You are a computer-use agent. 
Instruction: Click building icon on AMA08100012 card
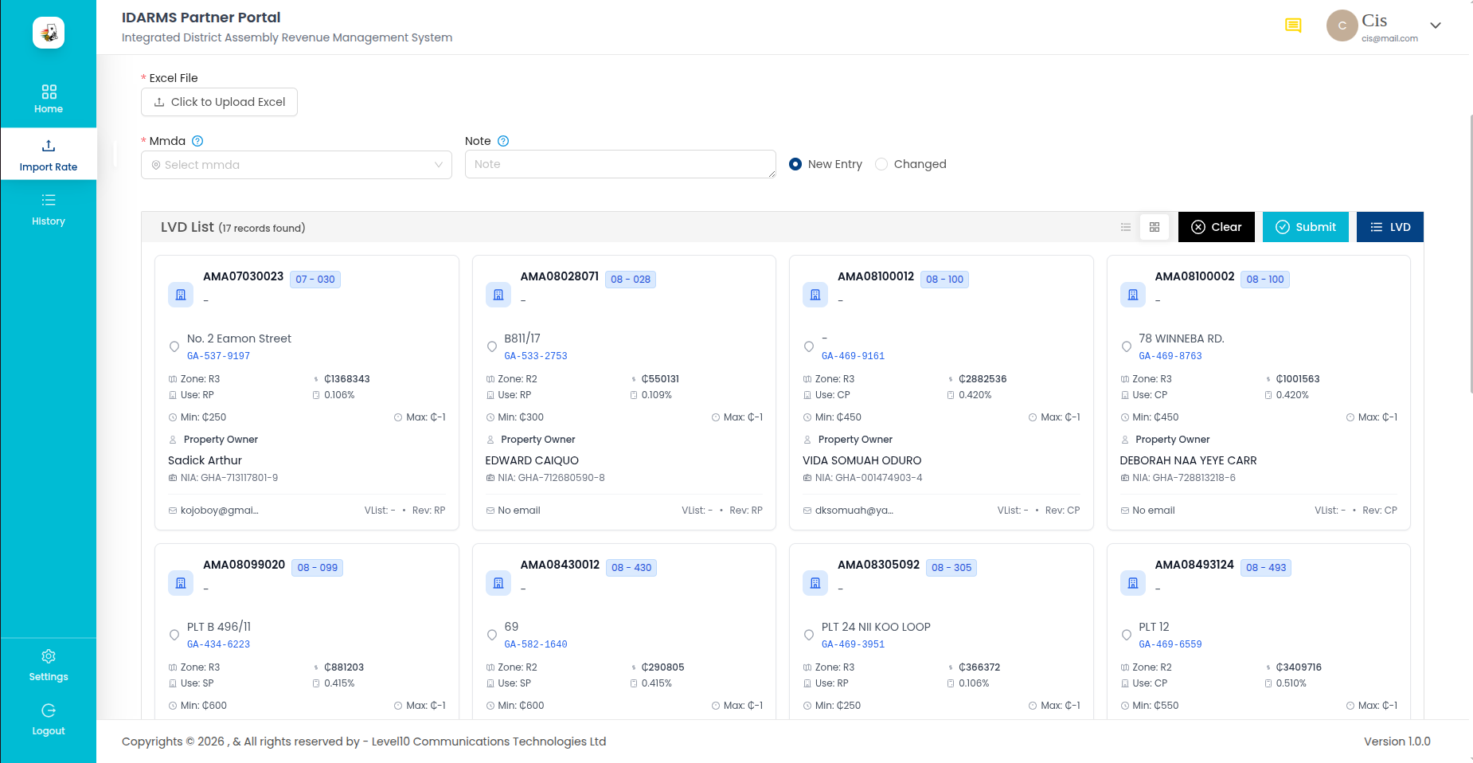click(x=815, y=295)
